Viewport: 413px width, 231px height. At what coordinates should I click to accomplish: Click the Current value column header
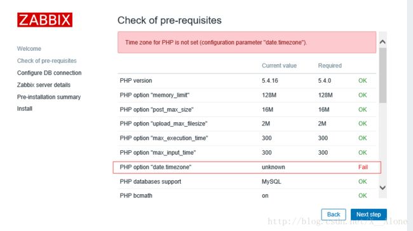[x=279, y=66]
